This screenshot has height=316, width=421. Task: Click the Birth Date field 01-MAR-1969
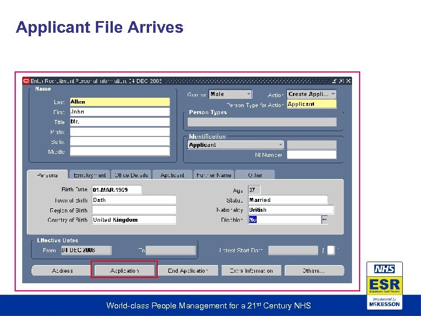click(x=116, y=190)
